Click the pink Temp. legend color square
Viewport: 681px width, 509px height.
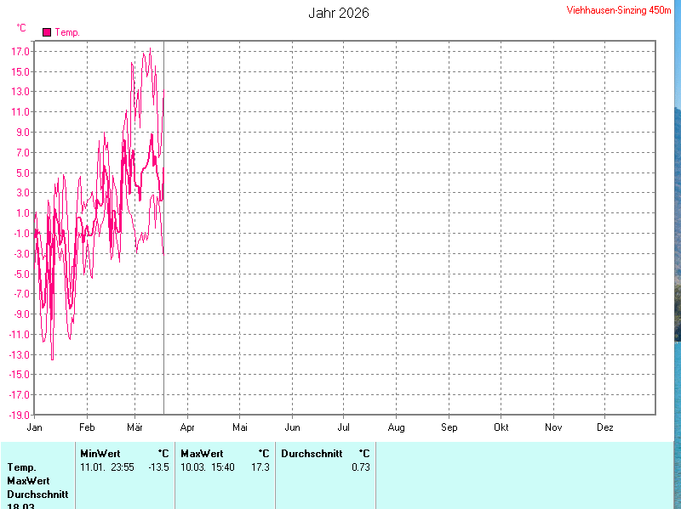[47, 32]
